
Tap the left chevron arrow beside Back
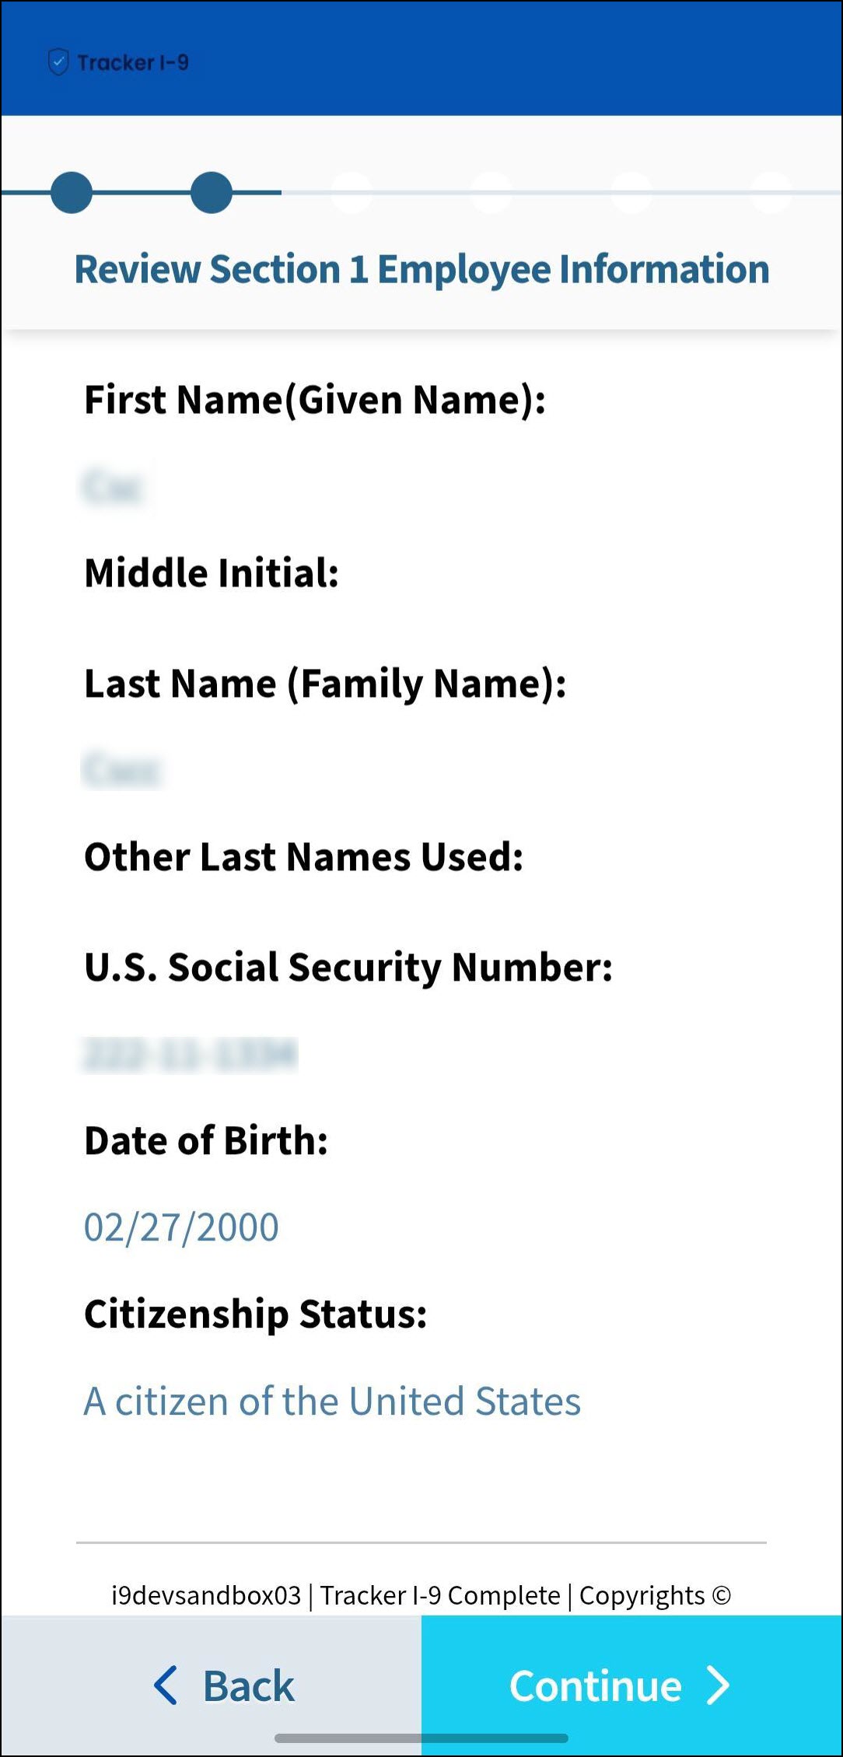pos(166,1685)
